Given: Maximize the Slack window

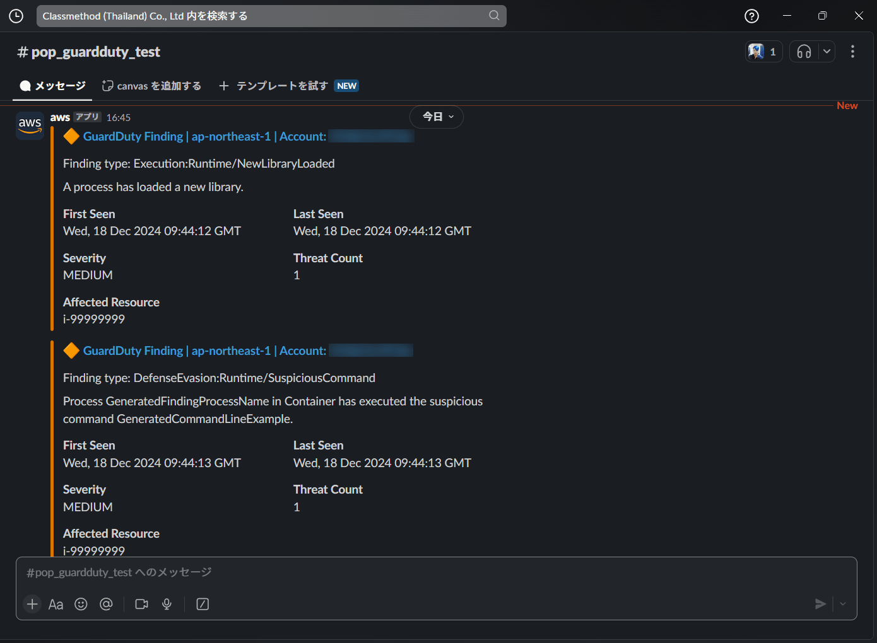Looking at the screenshot, I should pyautogui.click(x=822, y=16).
